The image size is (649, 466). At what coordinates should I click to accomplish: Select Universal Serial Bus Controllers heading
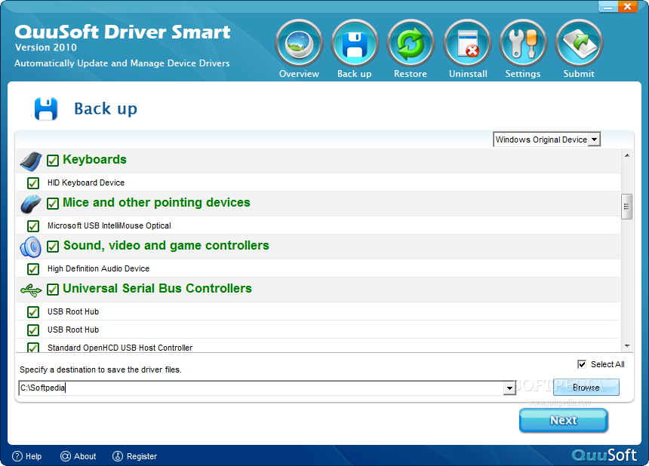(x=157, y=288)
